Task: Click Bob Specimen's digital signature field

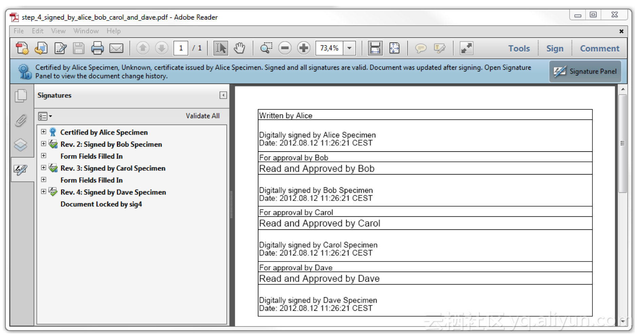Action: point(425,190)
